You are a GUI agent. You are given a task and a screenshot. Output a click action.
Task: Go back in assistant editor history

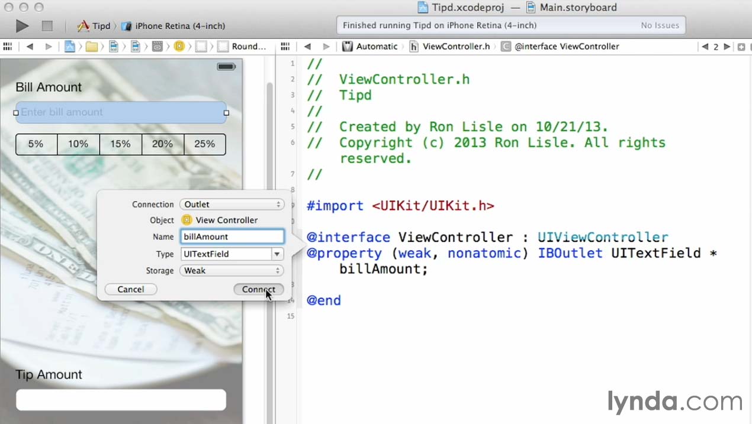(x=307, y=47)
